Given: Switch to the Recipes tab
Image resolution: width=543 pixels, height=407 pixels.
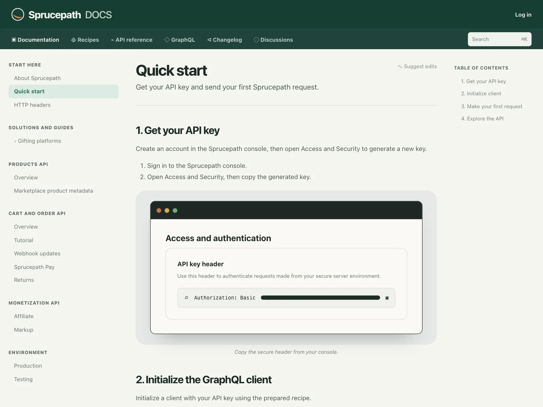Looking at the screenshot, I should point(85,40).
